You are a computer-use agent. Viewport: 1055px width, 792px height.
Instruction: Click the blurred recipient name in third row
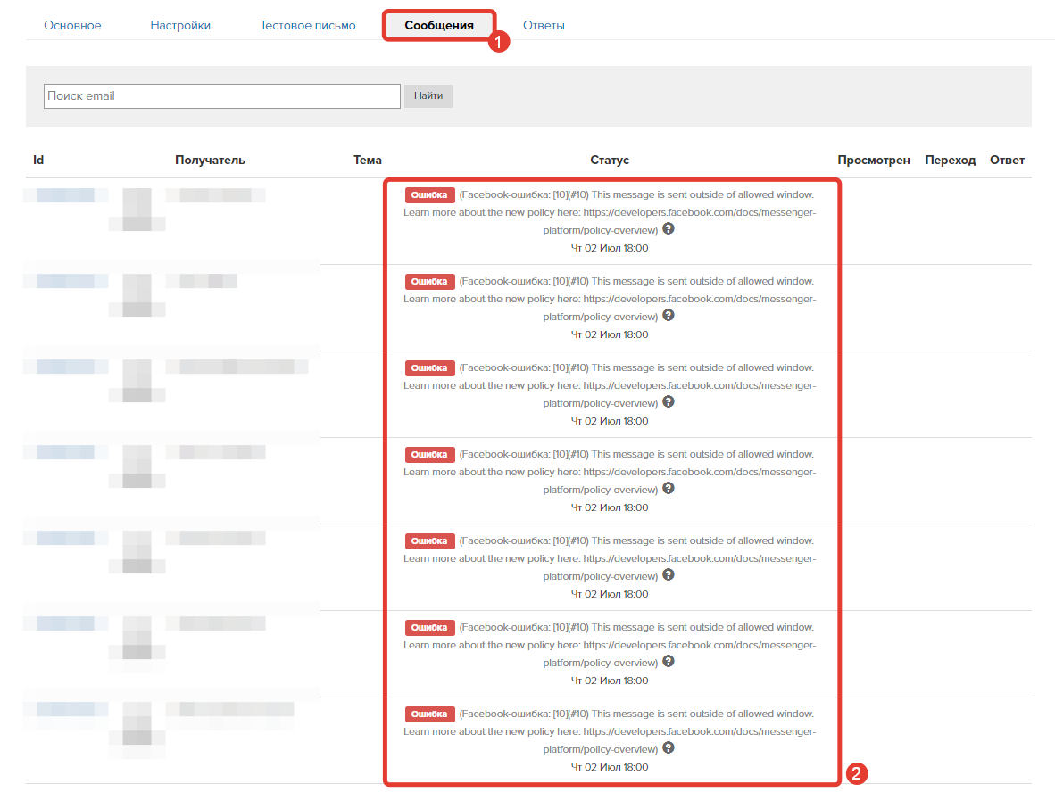coord(237,367)
